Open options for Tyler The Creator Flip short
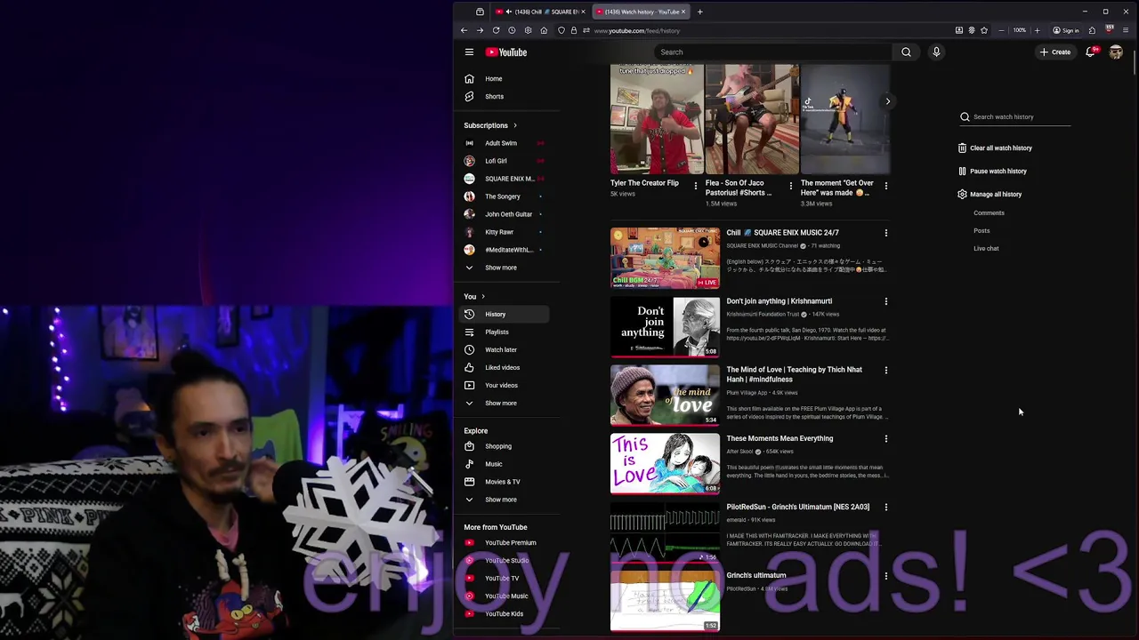This screenshot has height=640, width=1139. [696, 186]
